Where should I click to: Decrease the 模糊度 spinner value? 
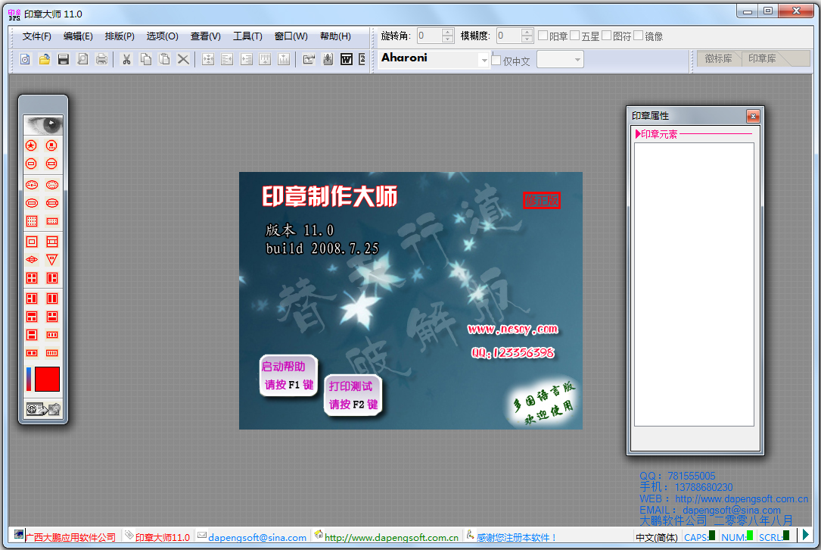527,39
